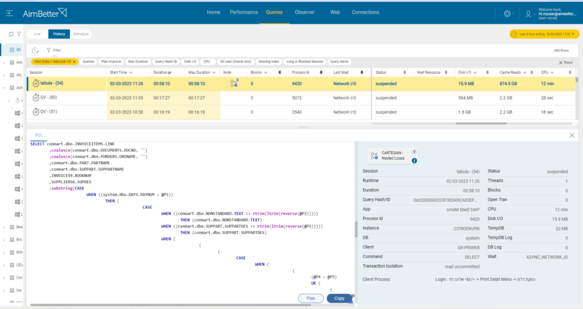The height and width of the screenshot is (309, 583).
Task: Click the session icon for QV - (51)
Action: (36, 112)
